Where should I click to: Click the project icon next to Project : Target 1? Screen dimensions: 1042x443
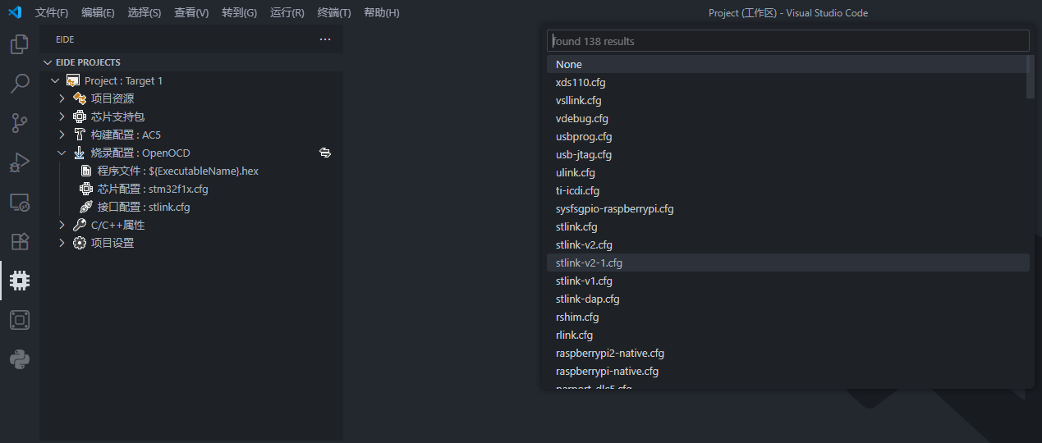73,80
